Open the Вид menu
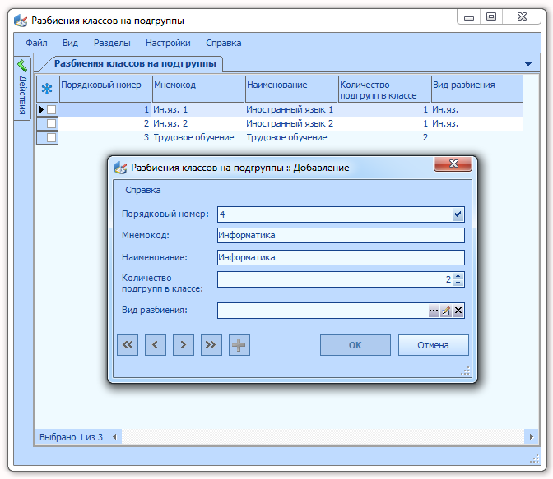 [70, 43]
